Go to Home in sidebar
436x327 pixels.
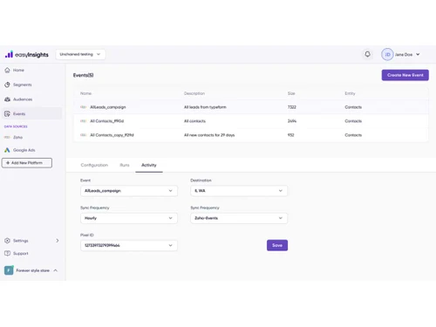18,70
